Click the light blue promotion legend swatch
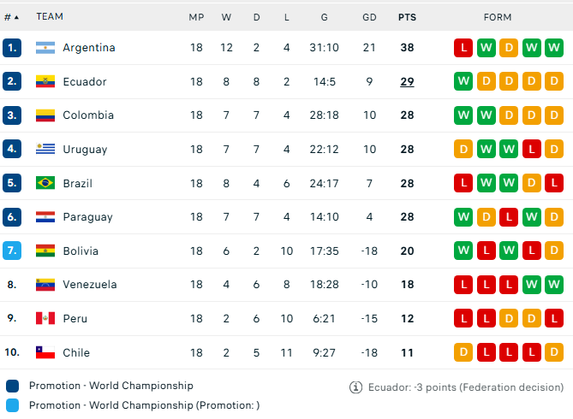This screenshot has width=573, height=419. pyautogui.click(x=12, y=405)
